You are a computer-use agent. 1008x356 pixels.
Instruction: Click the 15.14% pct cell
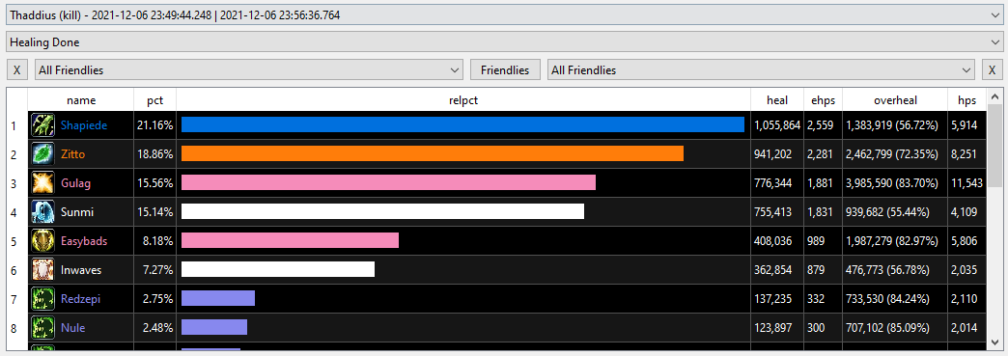[154, 212]
